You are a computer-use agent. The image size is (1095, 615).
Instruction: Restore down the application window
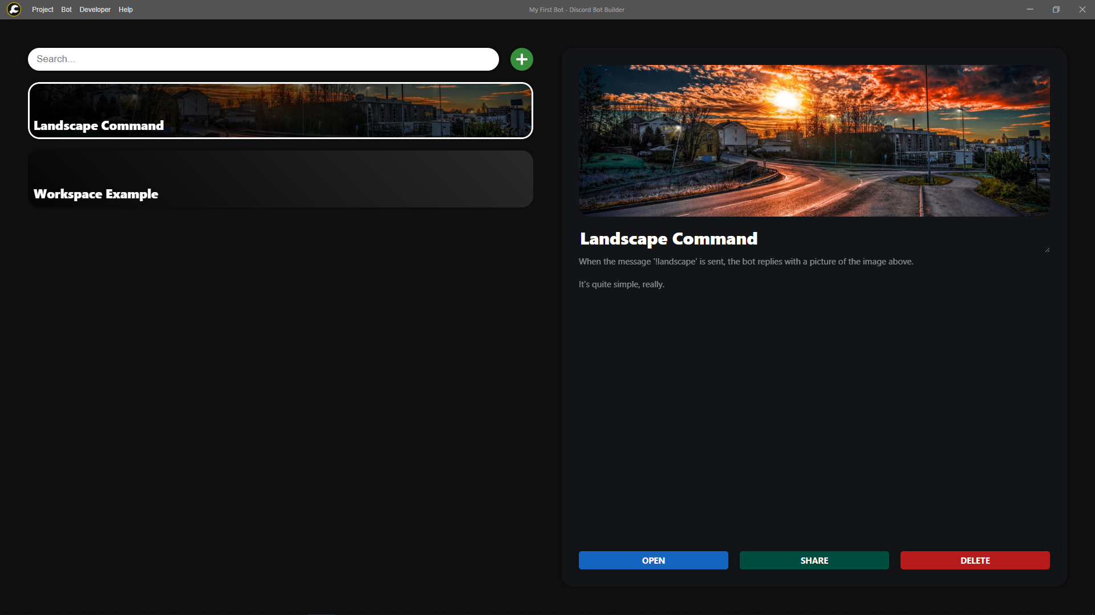1056,10
